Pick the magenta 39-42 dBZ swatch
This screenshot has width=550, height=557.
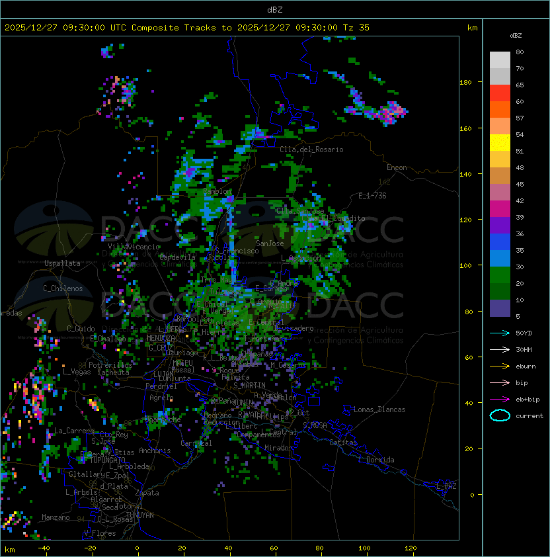point(500,208)
